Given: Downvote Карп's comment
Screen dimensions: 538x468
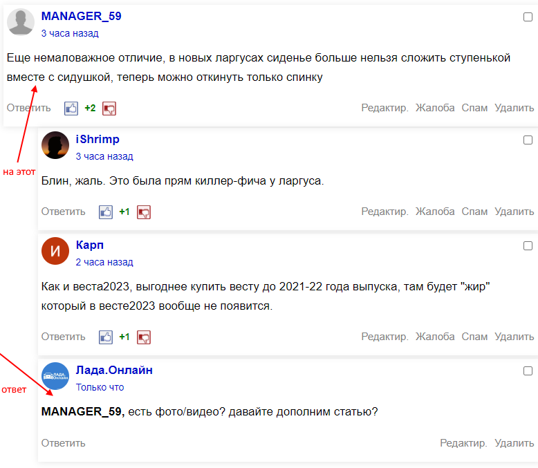Looking at the screenshot, I should [x=144, y=337].
